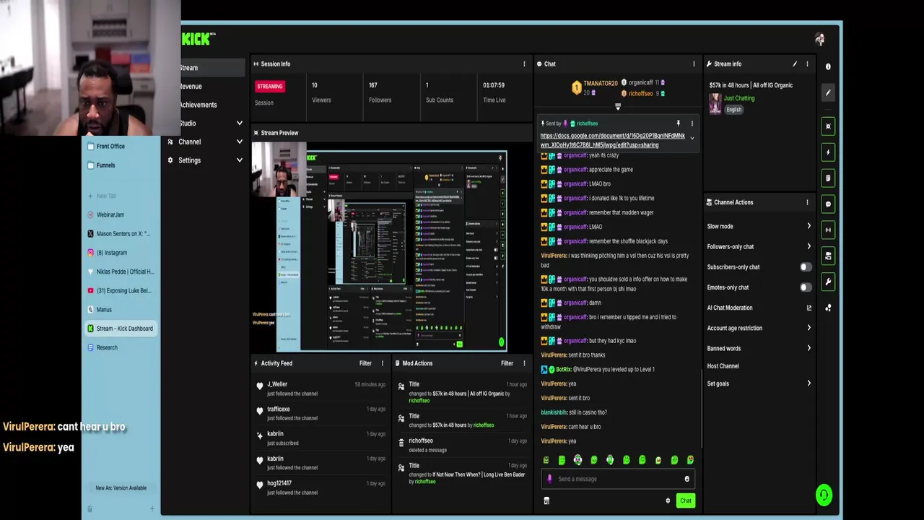Click the Send a message field

(x=617, y=479)
